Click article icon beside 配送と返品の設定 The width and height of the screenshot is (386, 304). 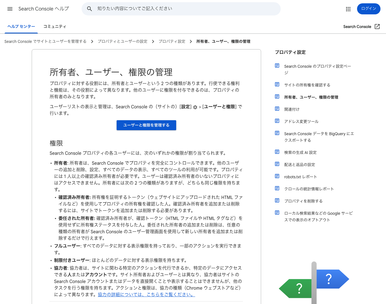277,164
